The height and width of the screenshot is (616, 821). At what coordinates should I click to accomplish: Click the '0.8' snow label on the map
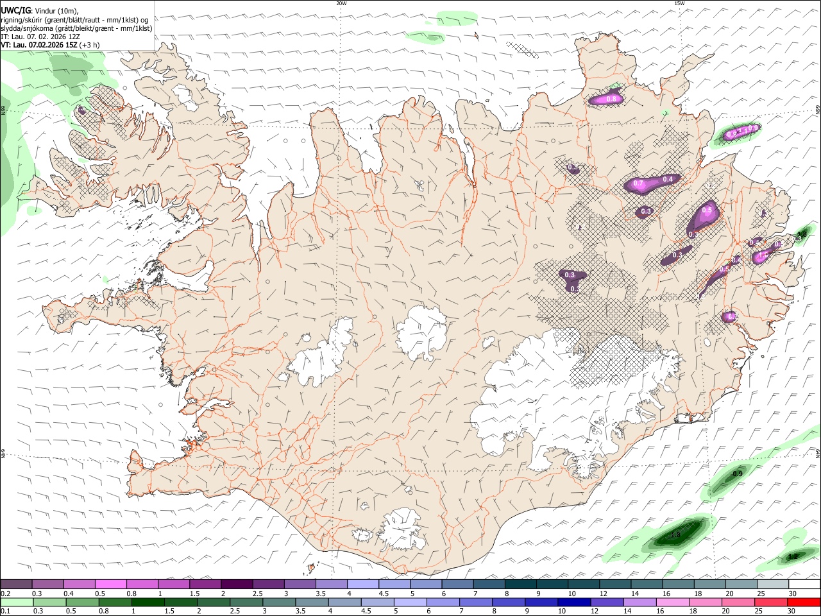611,99
